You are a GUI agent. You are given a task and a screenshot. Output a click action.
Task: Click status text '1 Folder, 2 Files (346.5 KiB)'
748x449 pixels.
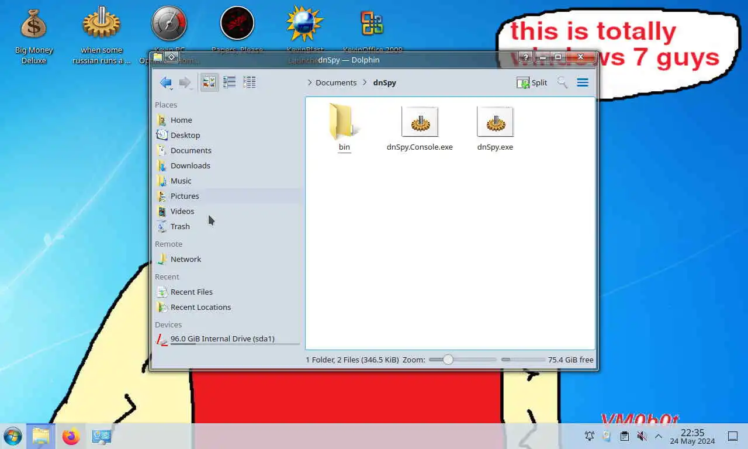[352, 360]
